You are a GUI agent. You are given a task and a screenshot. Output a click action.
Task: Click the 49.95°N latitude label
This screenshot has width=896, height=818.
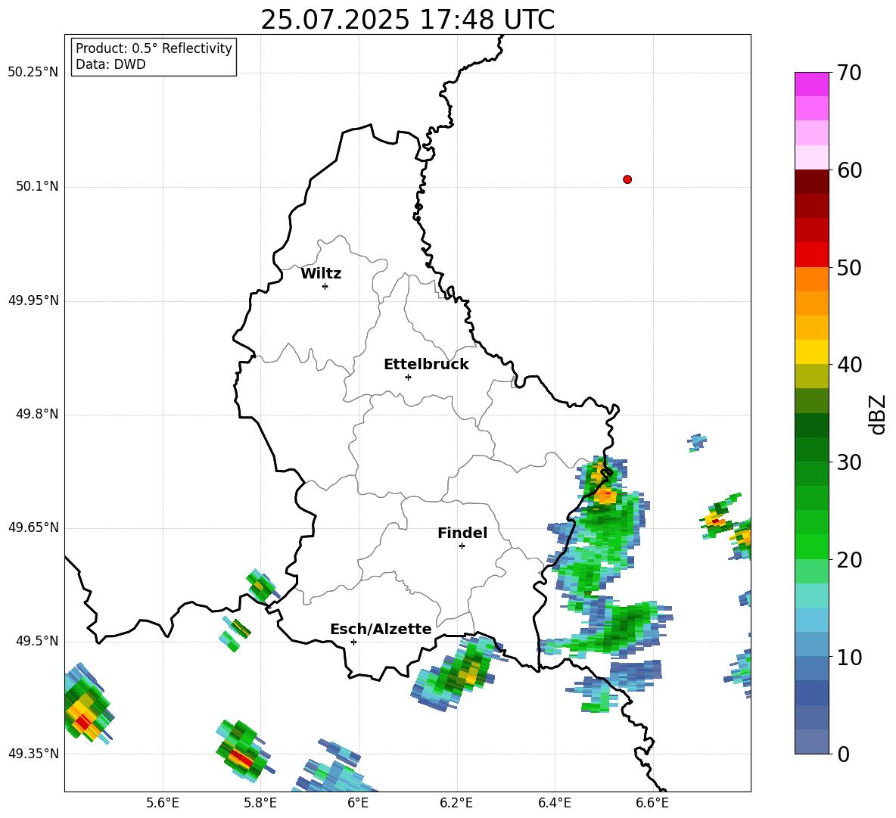(33, 300)
